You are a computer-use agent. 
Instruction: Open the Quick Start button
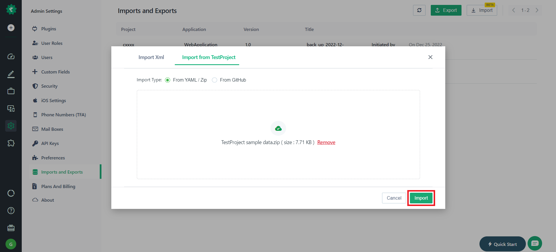click(502, 244)
